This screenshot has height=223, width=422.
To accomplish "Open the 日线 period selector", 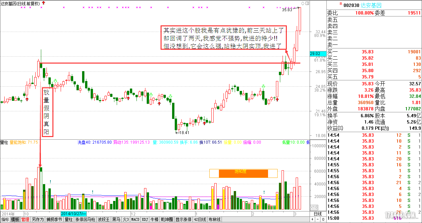I will (318, 213).
